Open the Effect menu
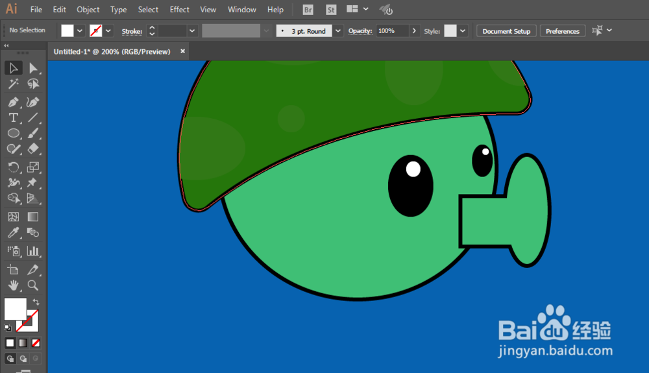649x373 pixels. (179, 10)
